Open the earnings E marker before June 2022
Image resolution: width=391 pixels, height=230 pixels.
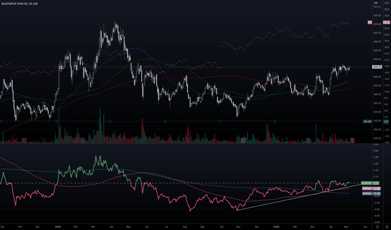(x=142, y=141)
